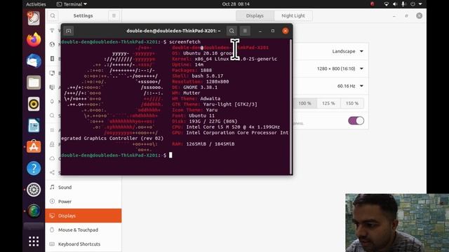Expand the system menu arrow in top bar
449x252 pixels.
pos(420,4)
